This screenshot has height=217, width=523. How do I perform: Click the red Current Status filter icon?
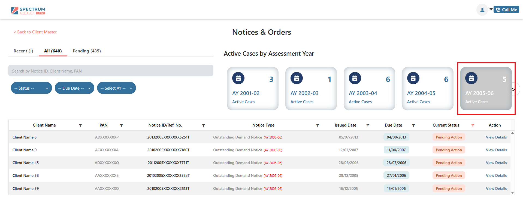click(x=473, y=125)
